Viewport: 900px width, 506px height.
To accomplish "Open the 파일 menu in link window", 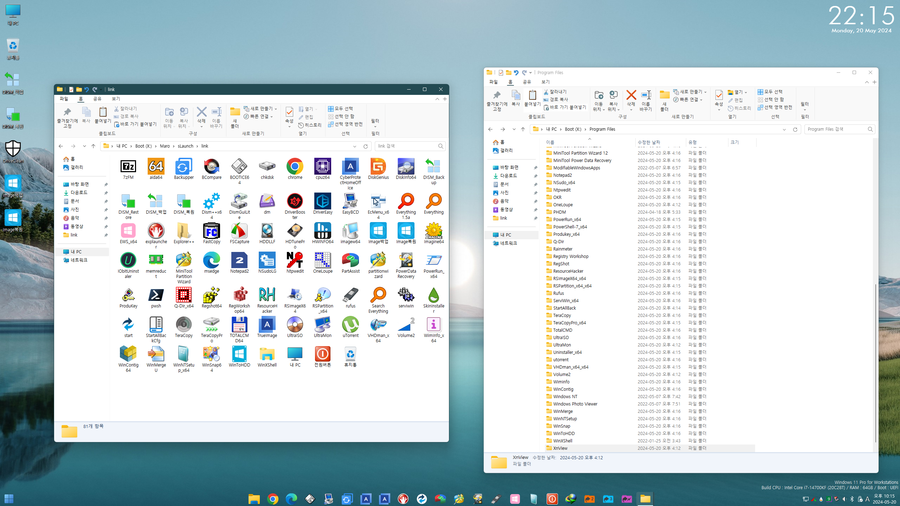I will [x=64, y=99].
